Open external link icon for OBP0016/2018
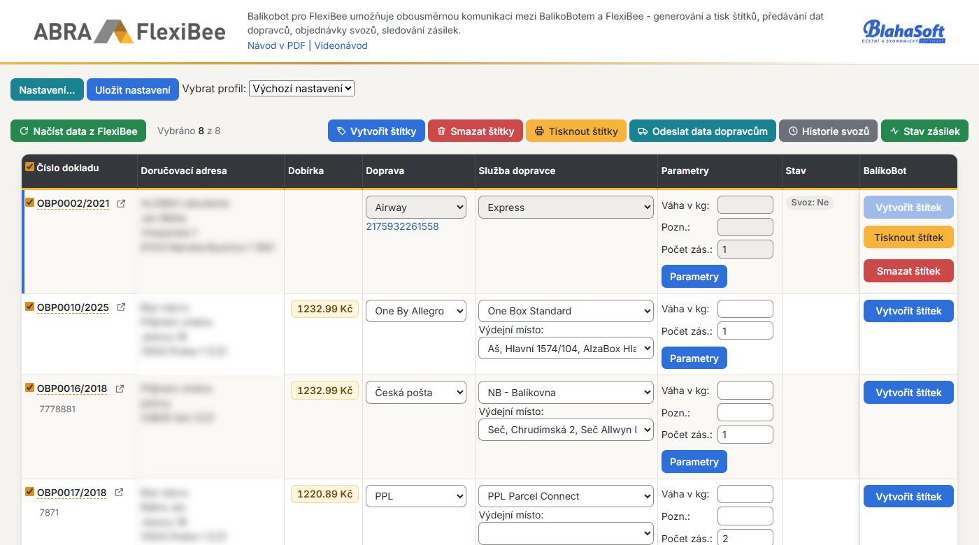 click(120, 389)
